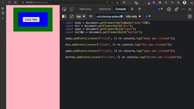Add a new tool with plus icon
Image resolution: width=194 pixels, height=109 pixels.
(139, 9)
